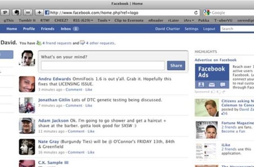
Task: Click the add bookmark plus button
Action: (x=39, y=13)
